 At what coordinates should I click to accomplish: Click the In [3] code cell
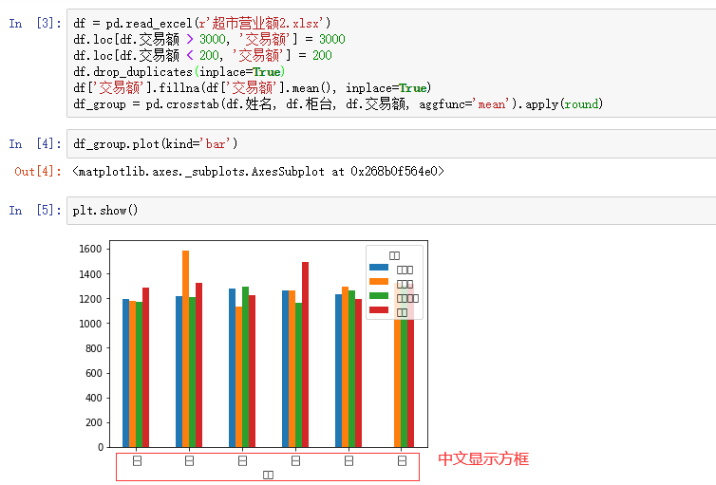[x=391, y=63]
